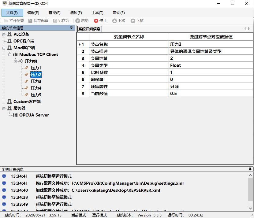This screenshot has height=218, width=254.
Task: Open the 文件(F) menu
Action: click(x=12, y=13)
